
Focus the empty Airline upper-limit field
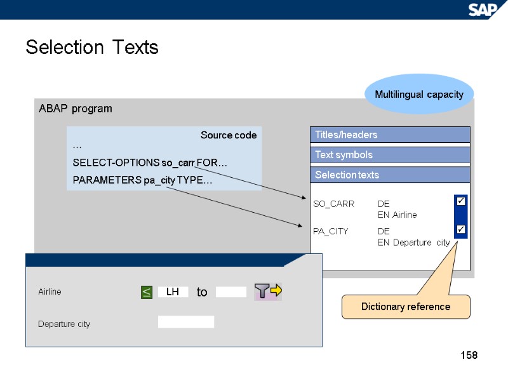pos(231,292)
